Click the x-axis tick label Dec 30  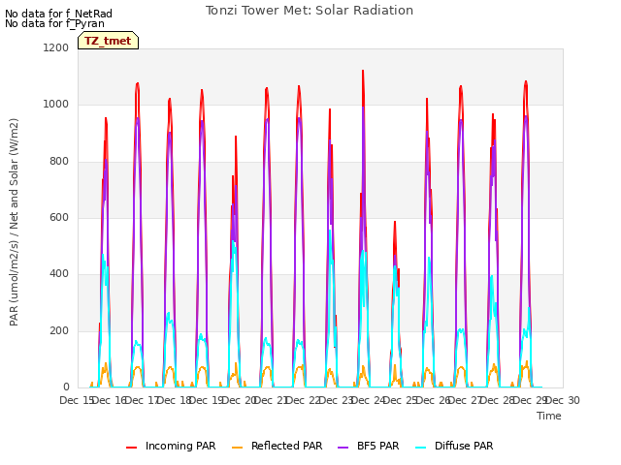pyautogui.click(x=563, y=400)
